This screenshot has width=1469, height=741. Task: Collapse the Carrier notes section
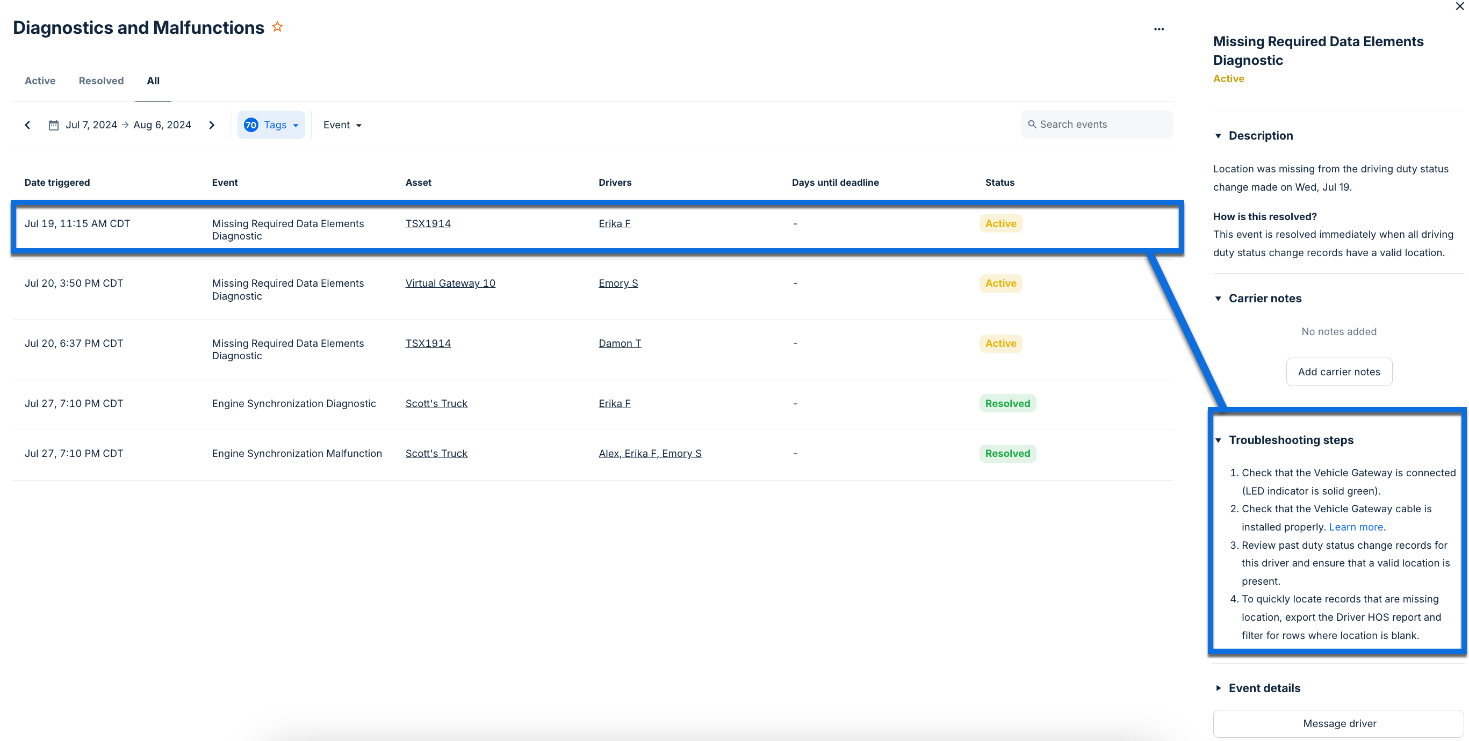point(1218,298)
